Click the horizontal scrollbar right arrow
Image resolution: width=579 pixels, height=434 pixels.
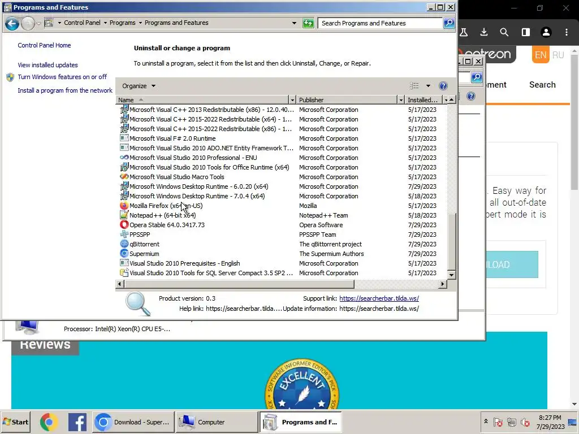443,284
